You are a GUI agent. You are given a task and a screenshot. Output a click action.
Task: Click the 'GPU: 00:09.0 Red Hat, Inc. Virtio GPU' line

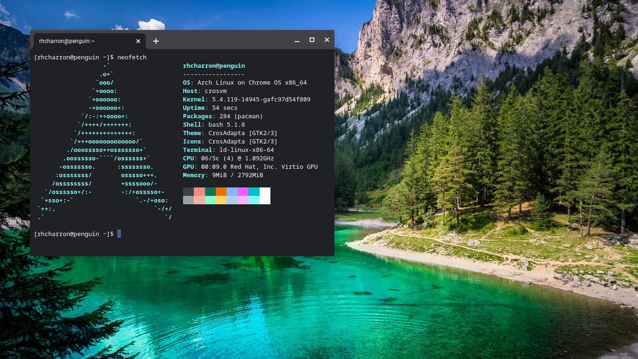(250, 167)
